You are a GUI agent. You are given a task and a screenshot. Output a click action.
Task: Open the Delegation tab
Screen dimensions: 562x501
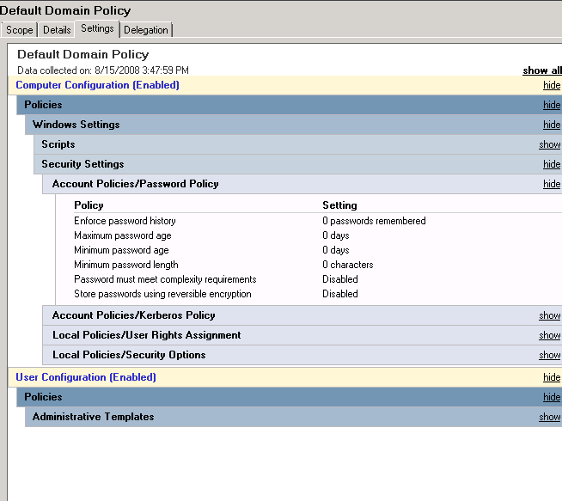[146, 30]
